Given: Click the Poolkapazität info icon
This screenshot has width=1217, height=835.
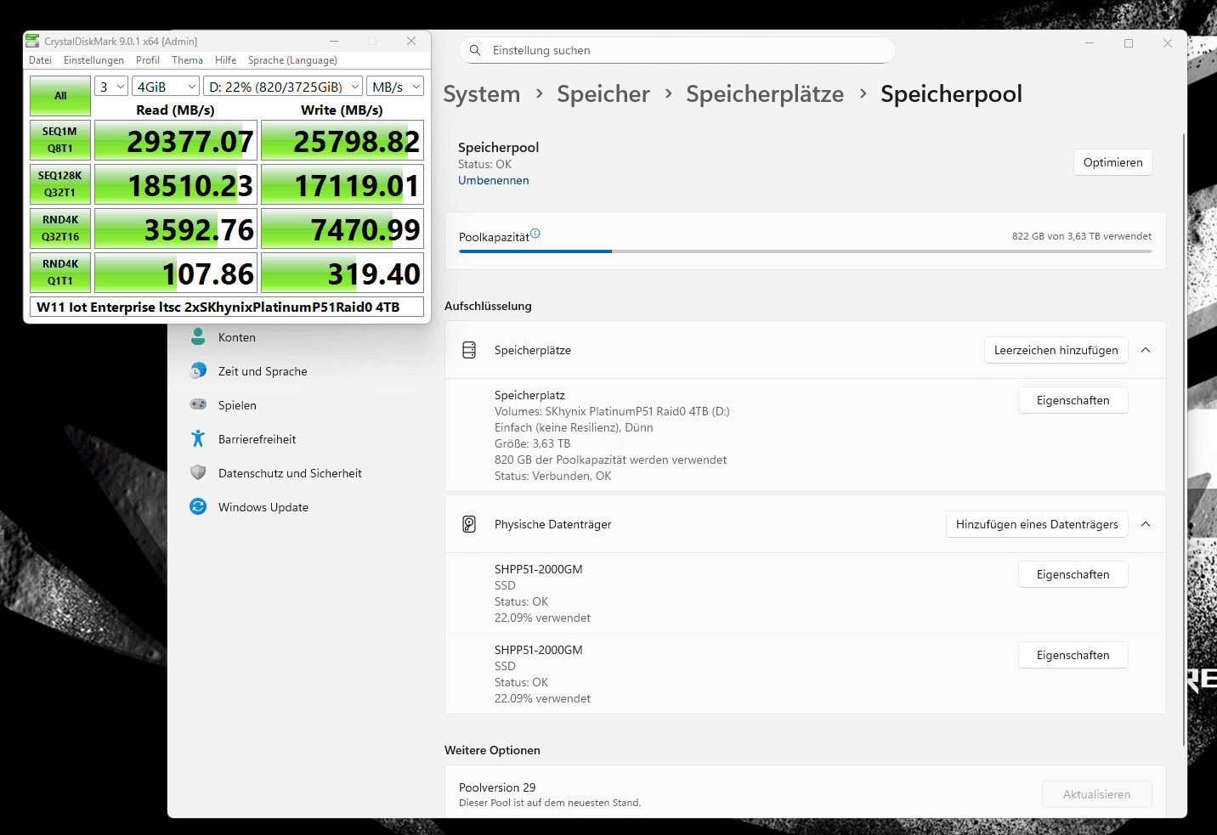Looking at the screenshot, I should [535, 234].
